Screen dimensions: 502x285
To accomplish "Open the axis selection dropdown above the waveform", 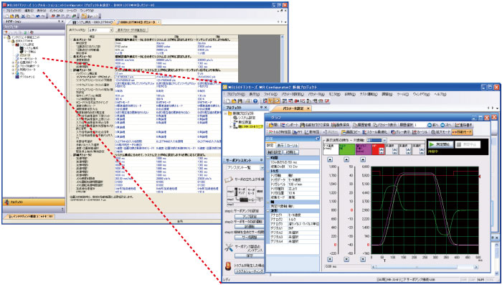I will [x=376, y=141].
